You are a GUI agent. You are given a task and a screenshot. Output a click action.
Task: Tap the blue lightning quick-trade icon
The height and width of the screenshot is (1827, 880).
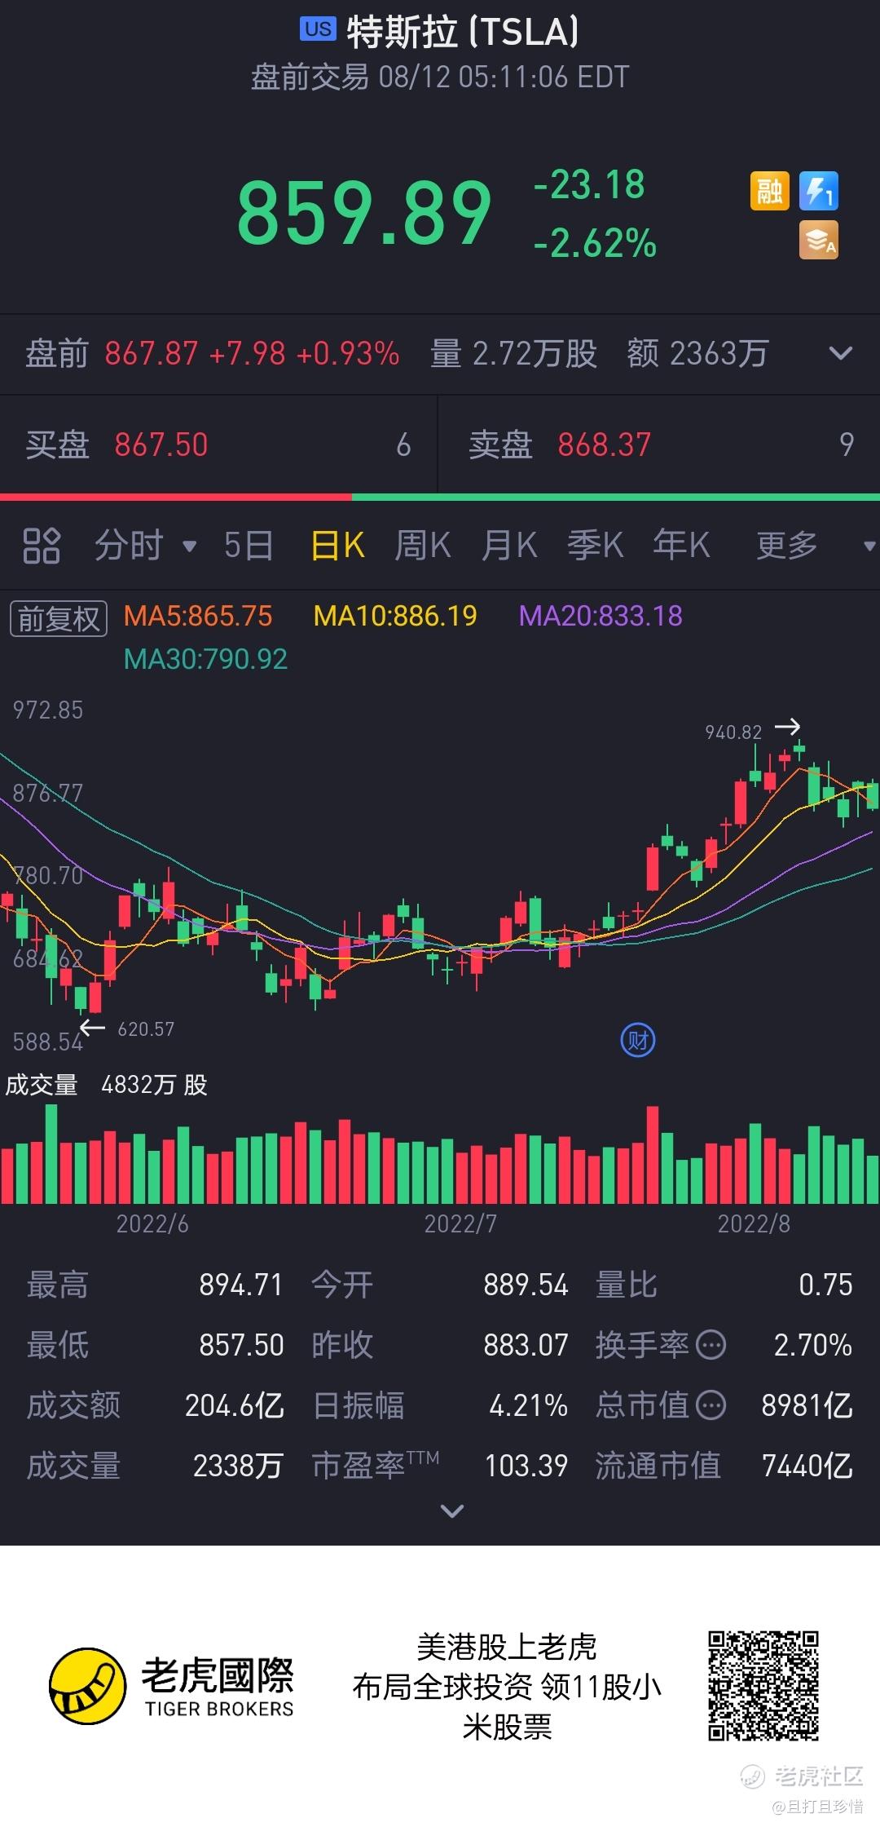818,192
